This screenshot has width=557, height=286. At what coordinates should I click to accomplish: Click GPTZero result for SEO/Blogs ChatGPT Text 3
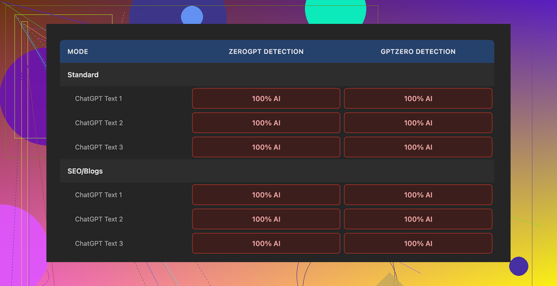pos(418,243)
